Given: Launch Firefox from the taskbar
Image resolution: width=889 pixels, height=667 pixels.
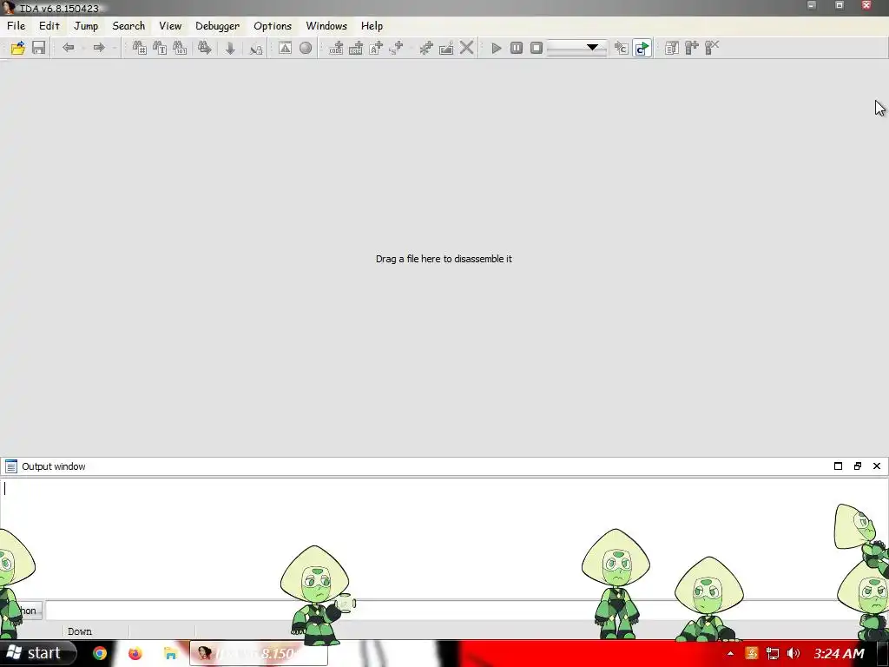Looking at the screenshot, I should (x=135, y=654).
